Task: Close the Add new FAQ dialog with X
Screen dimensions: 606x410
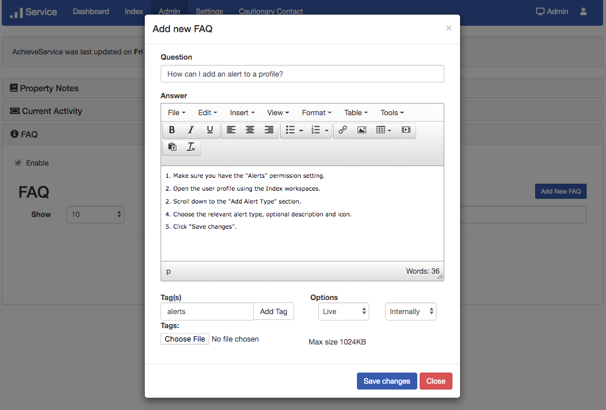Action: click(449, 28)
